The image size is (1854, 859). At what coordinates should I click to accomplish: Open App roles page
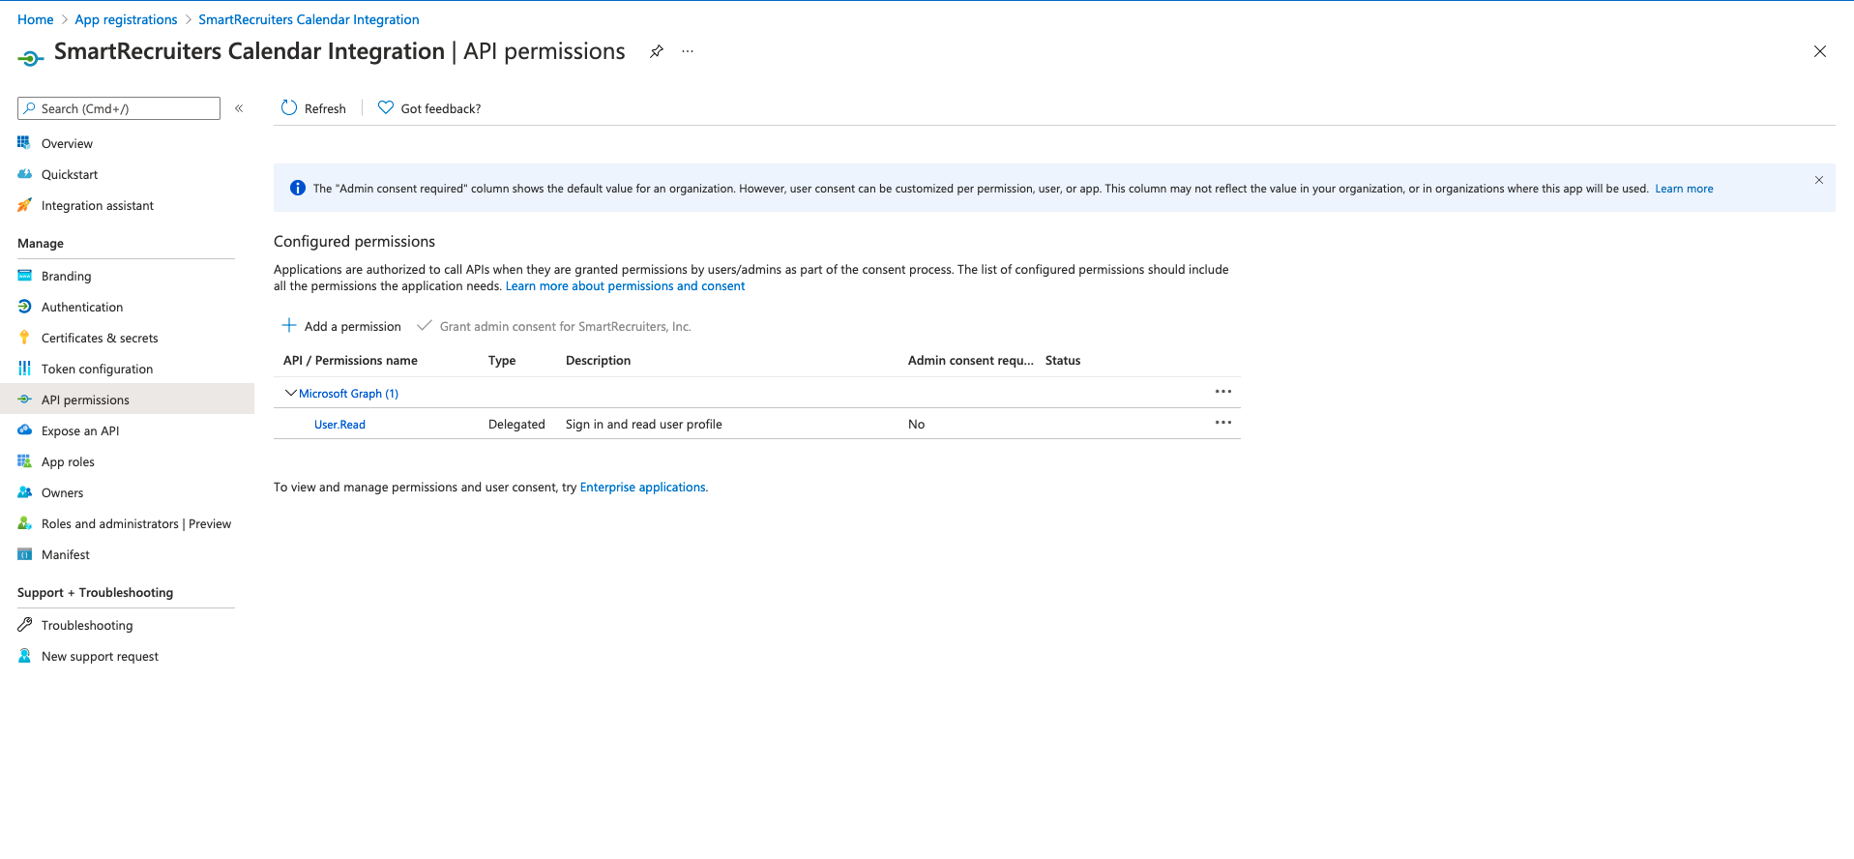tap(68, 461)
